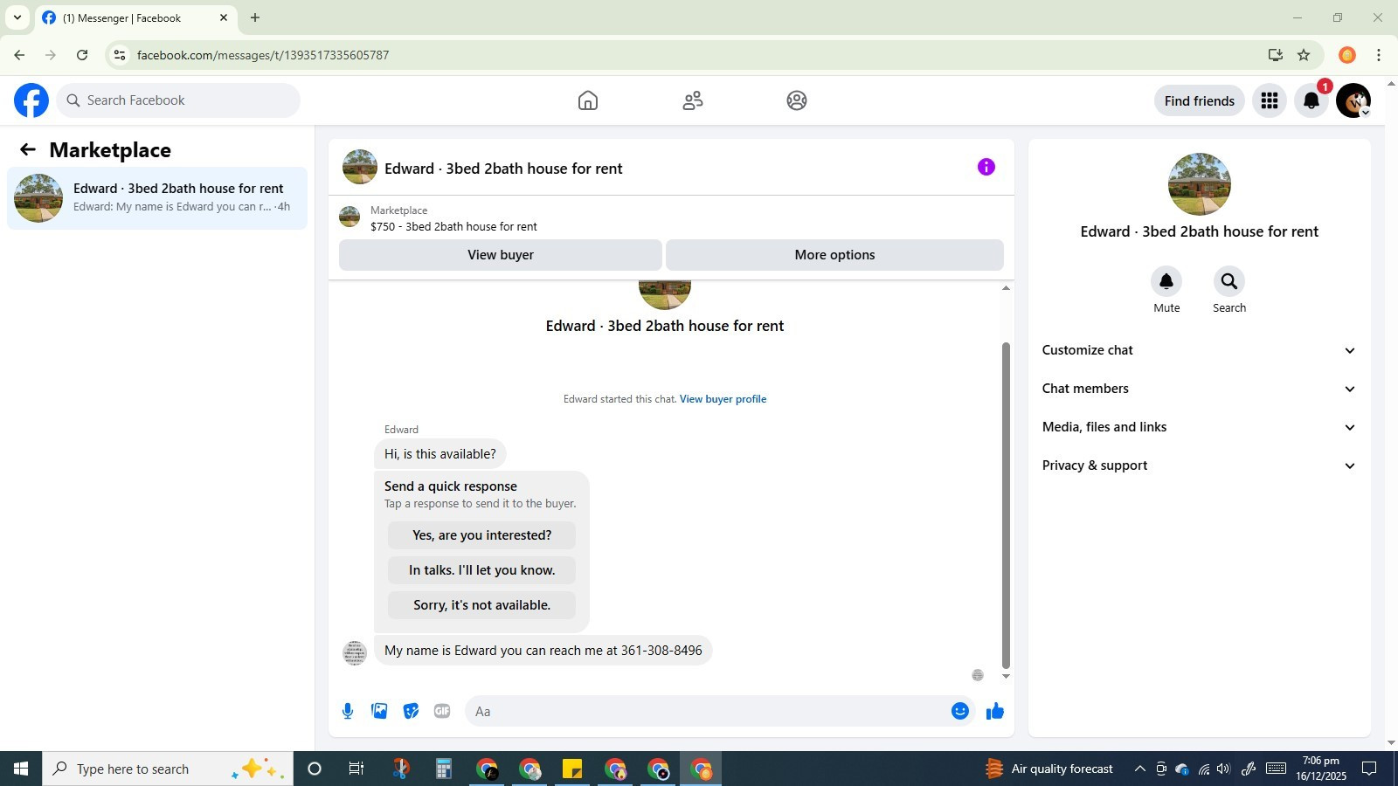Open the taskbar clock and date
Viewport: 1398px width, 786px height.
tap(1320, 769)
